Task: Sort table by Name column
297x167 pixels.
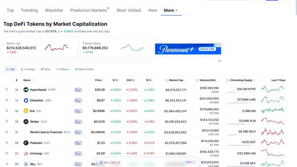Action: [x=28, y=80]
